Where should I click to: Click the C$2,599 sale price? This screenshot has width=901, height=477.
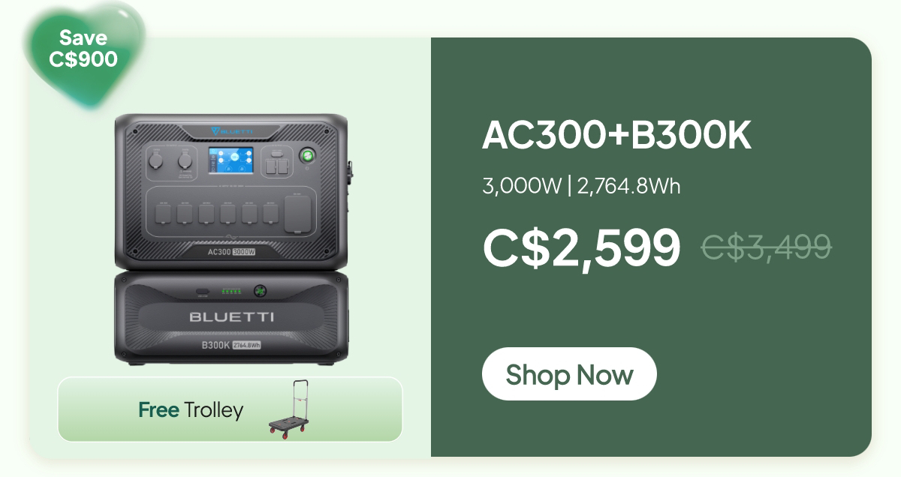(x=582, y=247)
